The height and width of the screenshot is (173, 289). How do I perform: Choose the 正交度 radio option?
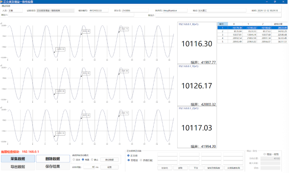pyautogui.click(x=129, y=155)
